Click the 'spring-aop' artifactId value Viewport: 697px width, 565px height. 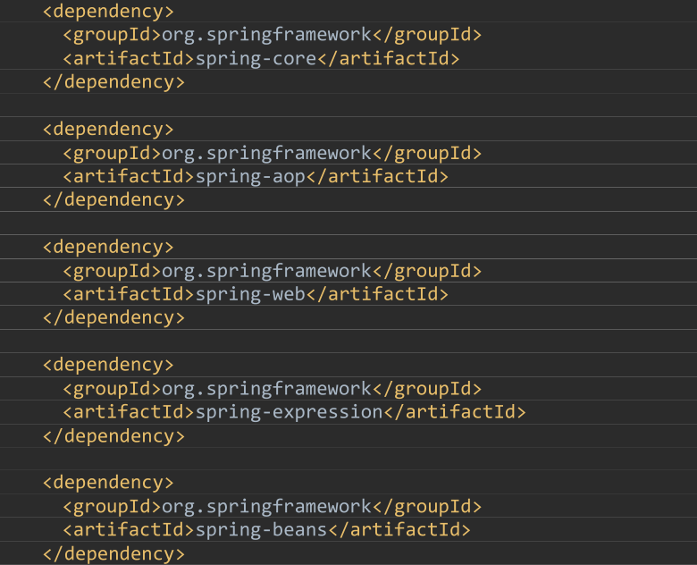(x=250, y=177)
